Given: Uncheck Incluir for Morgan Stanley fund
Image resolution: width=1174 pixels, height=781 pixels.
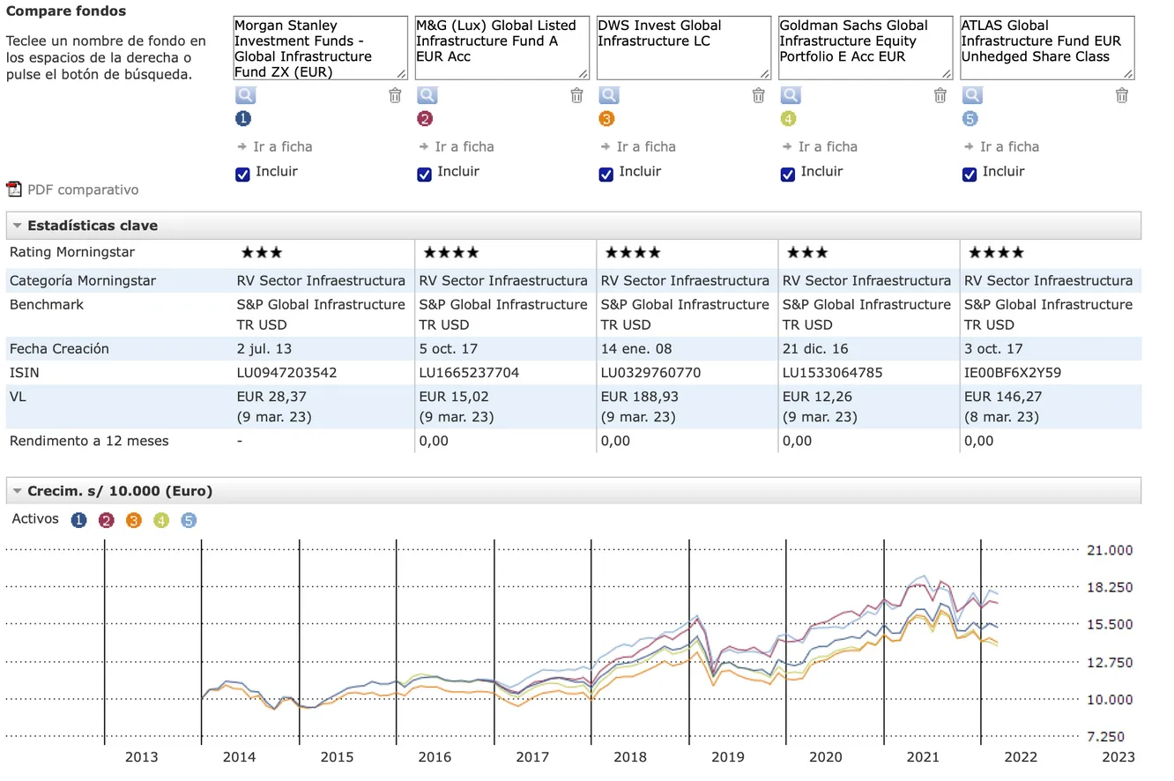Looking at the screenshot, I should pos(243,174).
